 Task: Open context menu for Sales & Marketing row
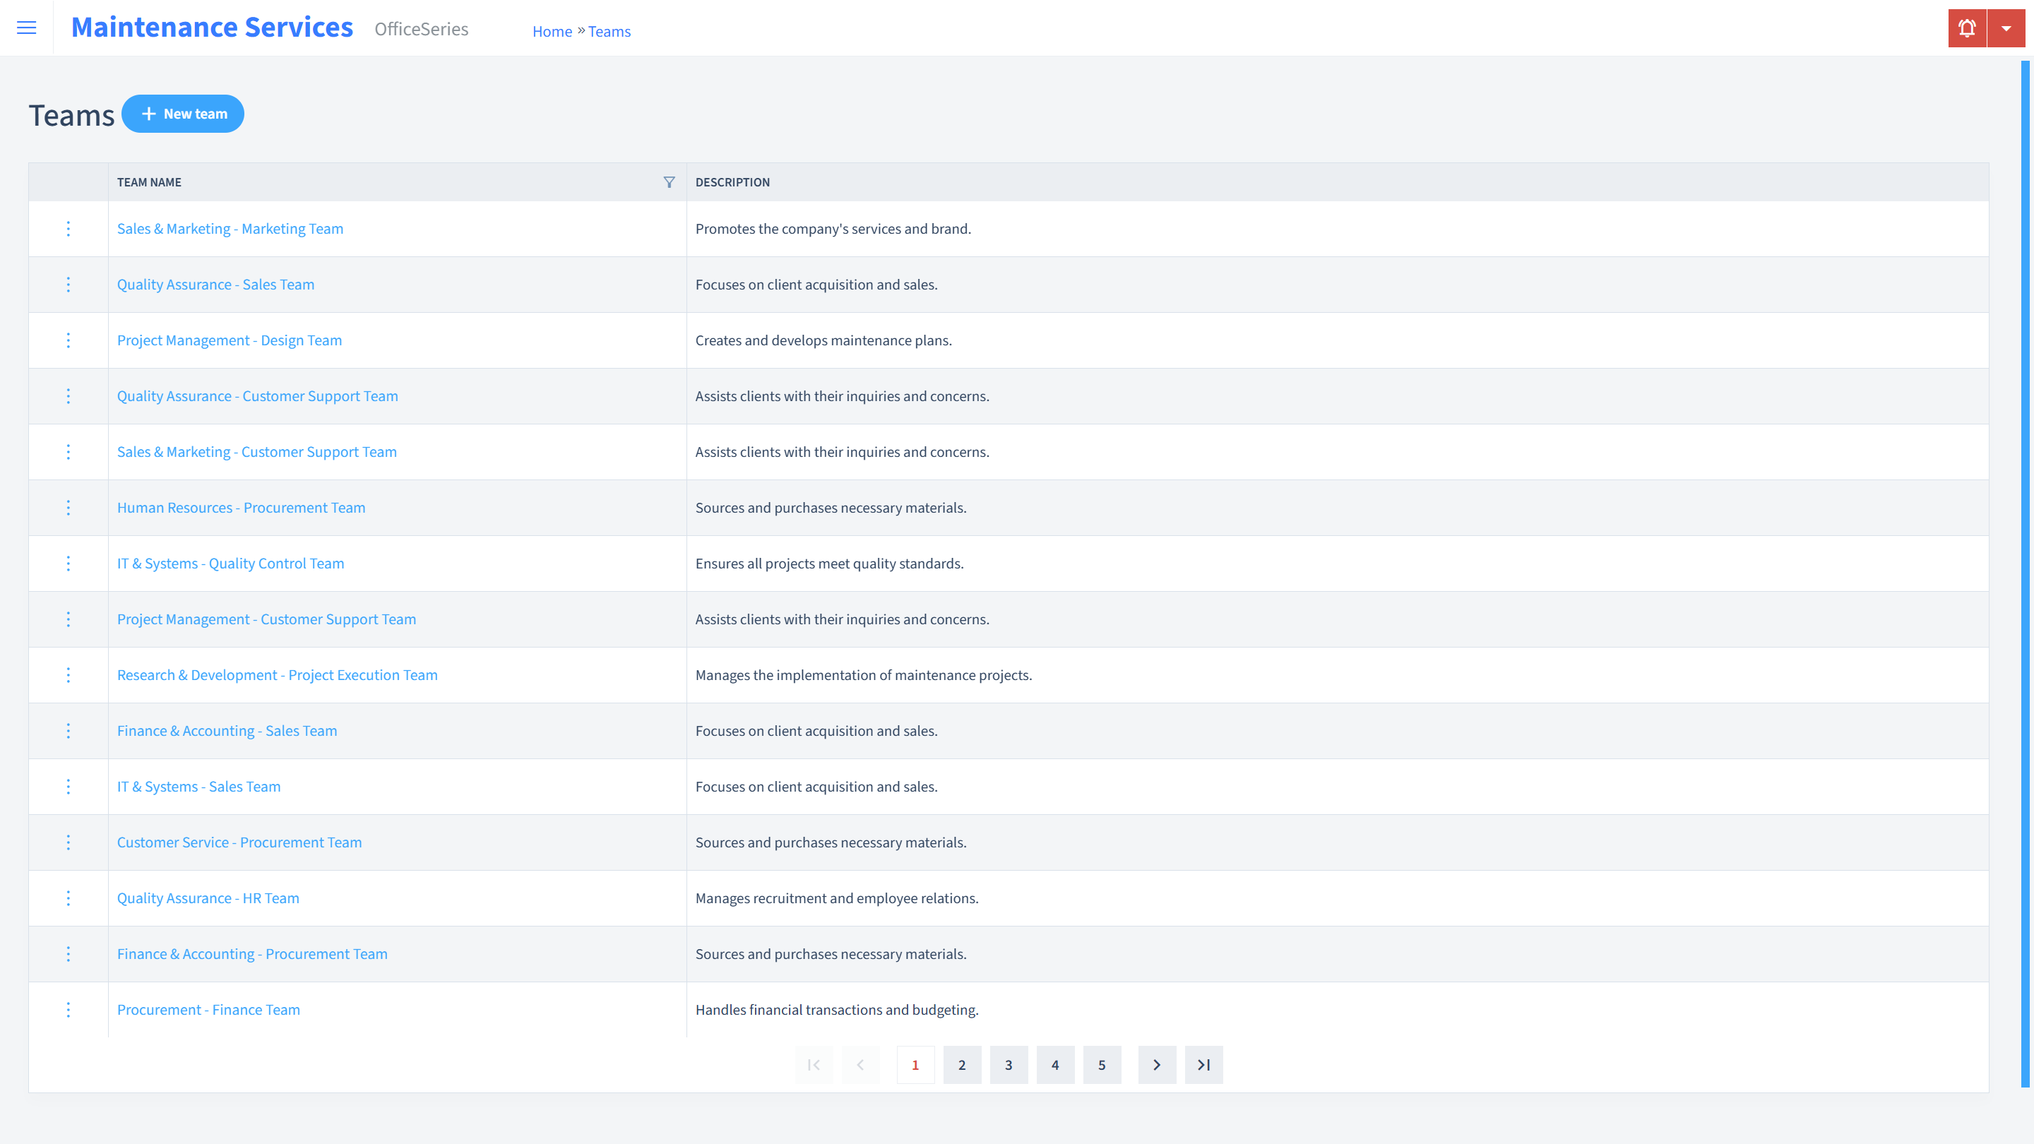(x=67, y=227)
